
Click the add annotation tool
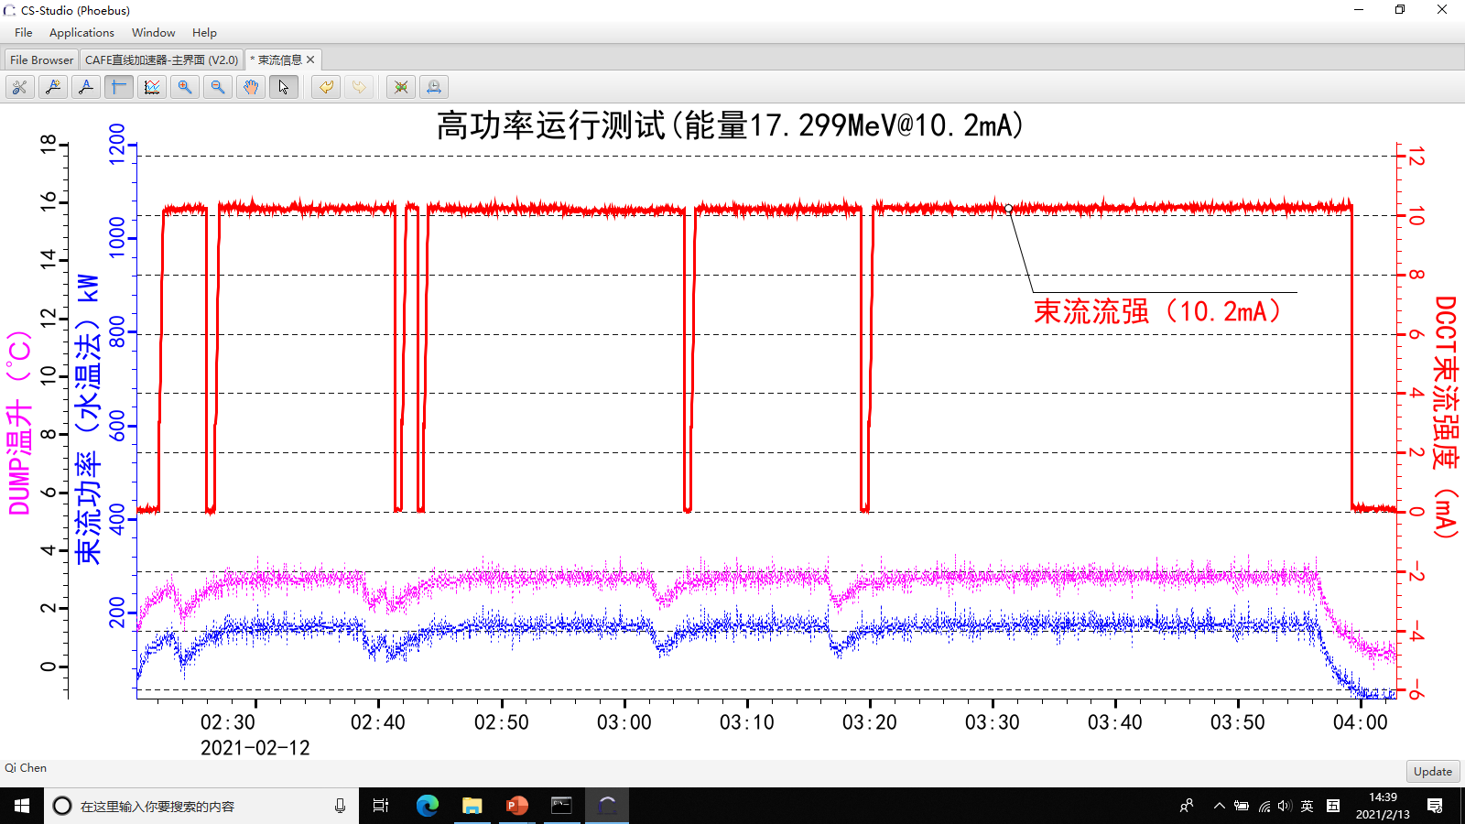[x=53, y=87]
